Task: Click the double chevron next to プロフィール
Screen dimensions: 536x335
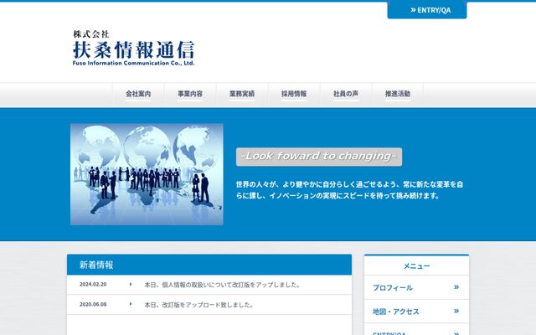Action: point(456,287)
